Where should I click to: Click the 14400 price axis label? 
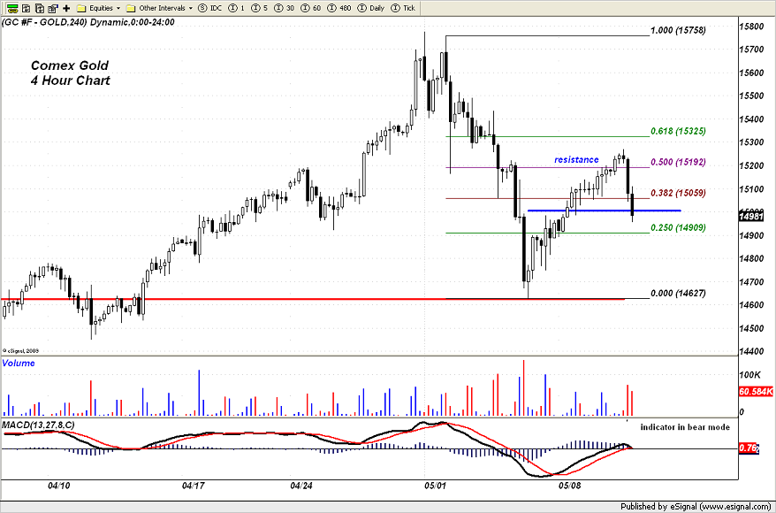pyautogui.click(x=750, y=351)
